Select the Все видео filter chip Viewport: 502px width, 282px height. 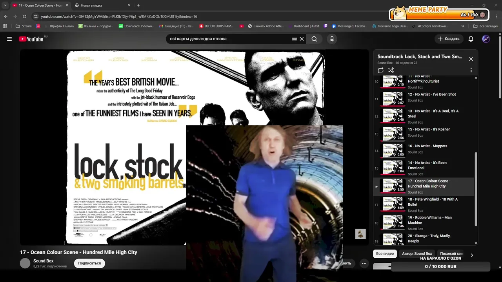[385, 254]
